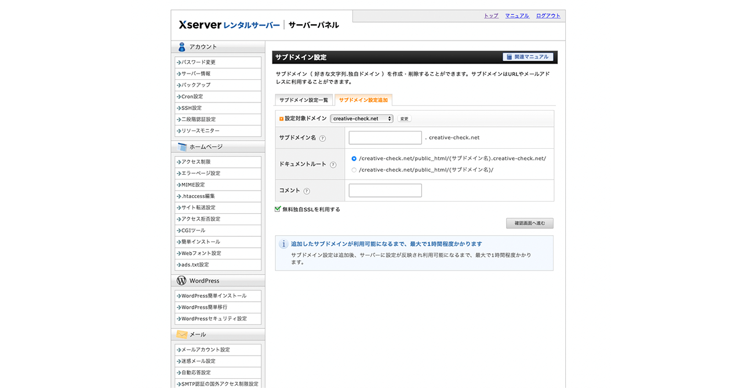Click the サブドメイン名 text input field
This screenshot has height=388, width=742.
coord(385,138)
